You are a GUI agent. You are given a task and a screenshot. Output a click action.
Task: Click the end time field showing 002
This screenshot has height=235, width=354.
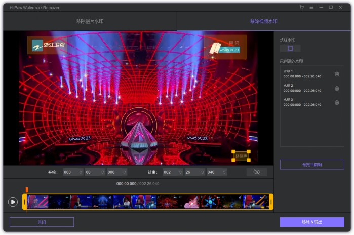(173, 172)
